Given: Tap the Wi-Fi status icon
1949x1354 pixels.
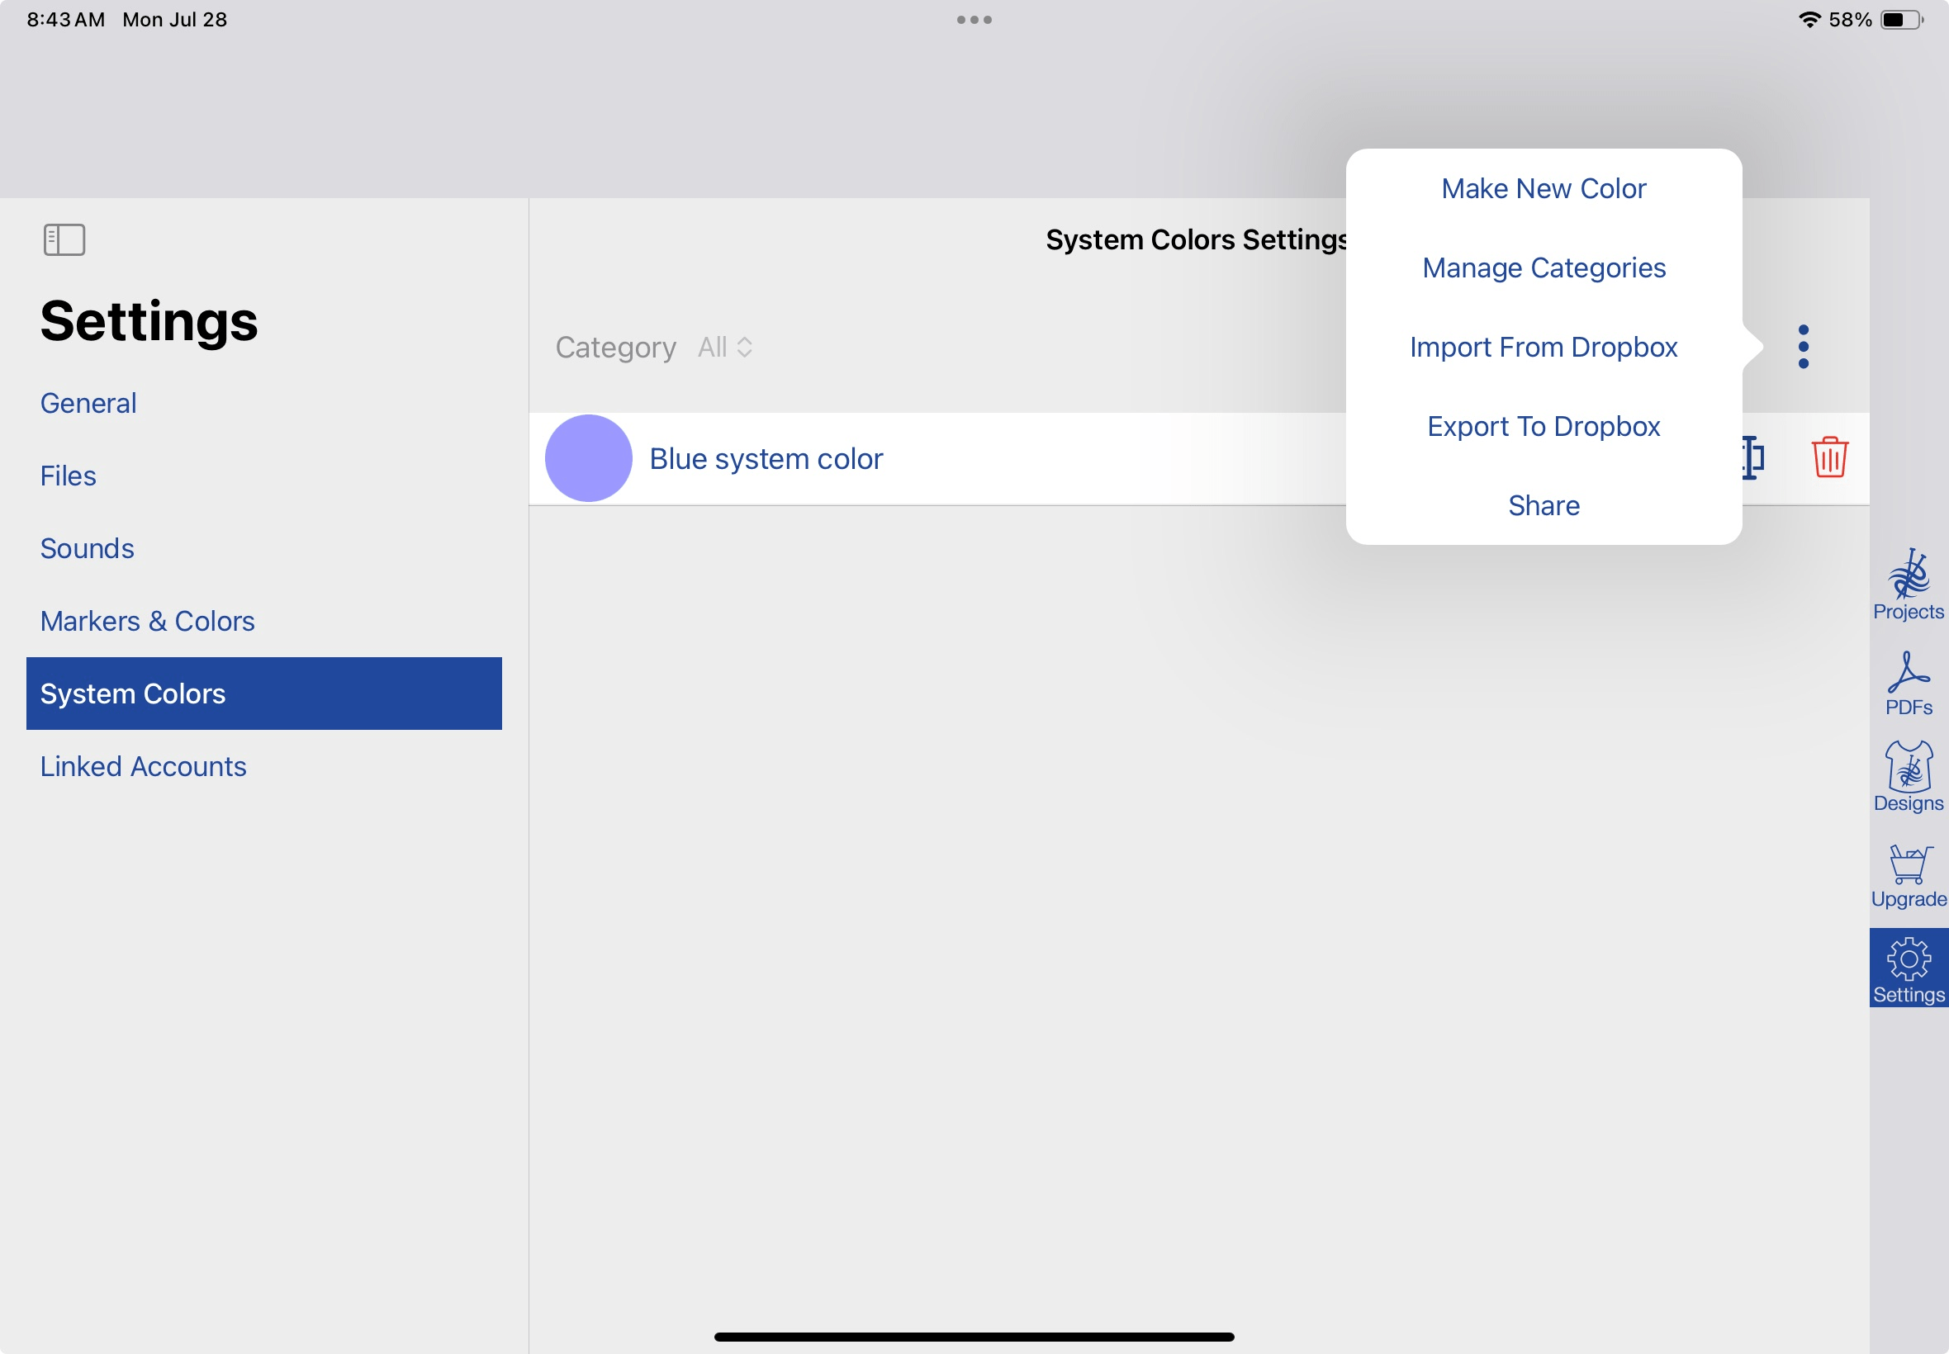Looking at the screenshot, I should pos(1809,20).
